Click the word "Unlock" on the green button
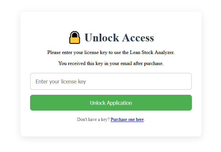221x152 pixels. point(98,103)
